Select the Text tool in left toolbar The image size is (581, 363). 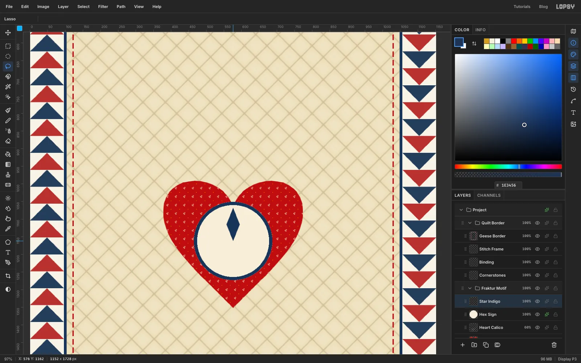click(x=8, y=252)
